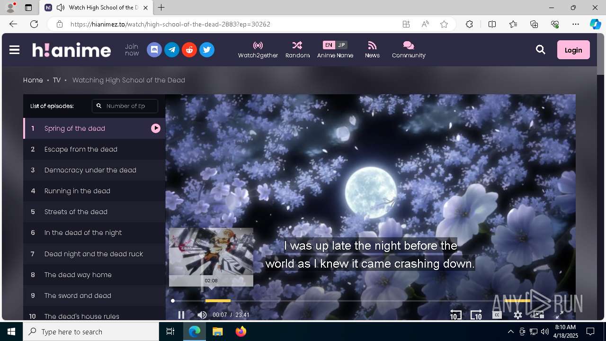The height and width of the screenshot is (341, 606).
Task: Click play icon on episode 1 row
Action: click(156, 128)
